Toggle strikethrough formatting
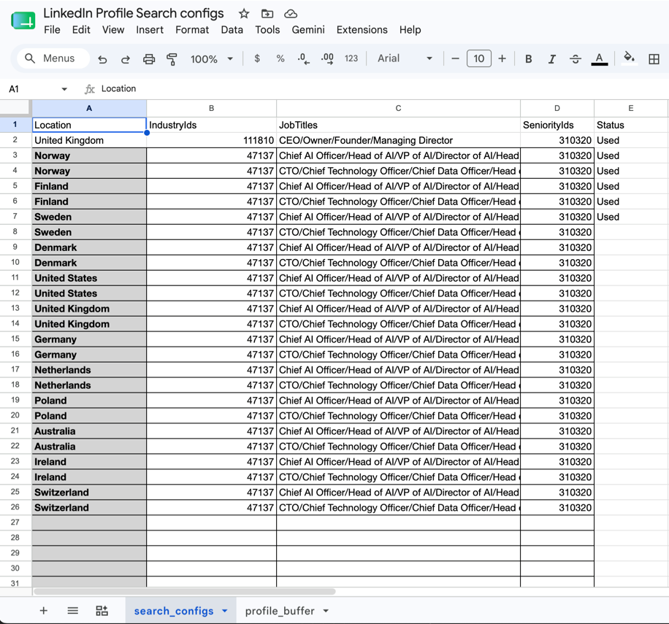Screen dimensions: 669x624 click(x=575, y=59)
